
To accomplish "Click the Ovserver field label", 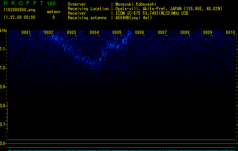I will coord(77,4).
